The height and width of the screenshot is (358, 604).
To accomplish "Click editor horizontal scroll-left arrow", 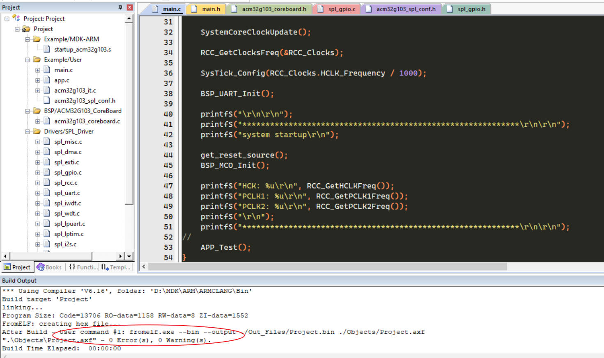I will click(144, 267).
